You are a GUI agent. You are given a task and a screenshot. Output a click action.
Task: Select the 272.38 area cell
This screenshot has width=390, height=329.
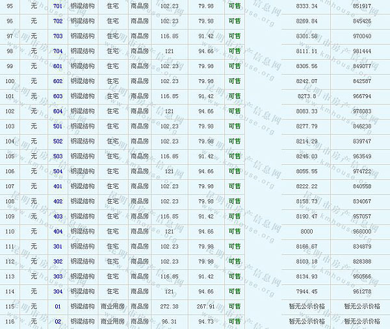(x=168, y=306)
